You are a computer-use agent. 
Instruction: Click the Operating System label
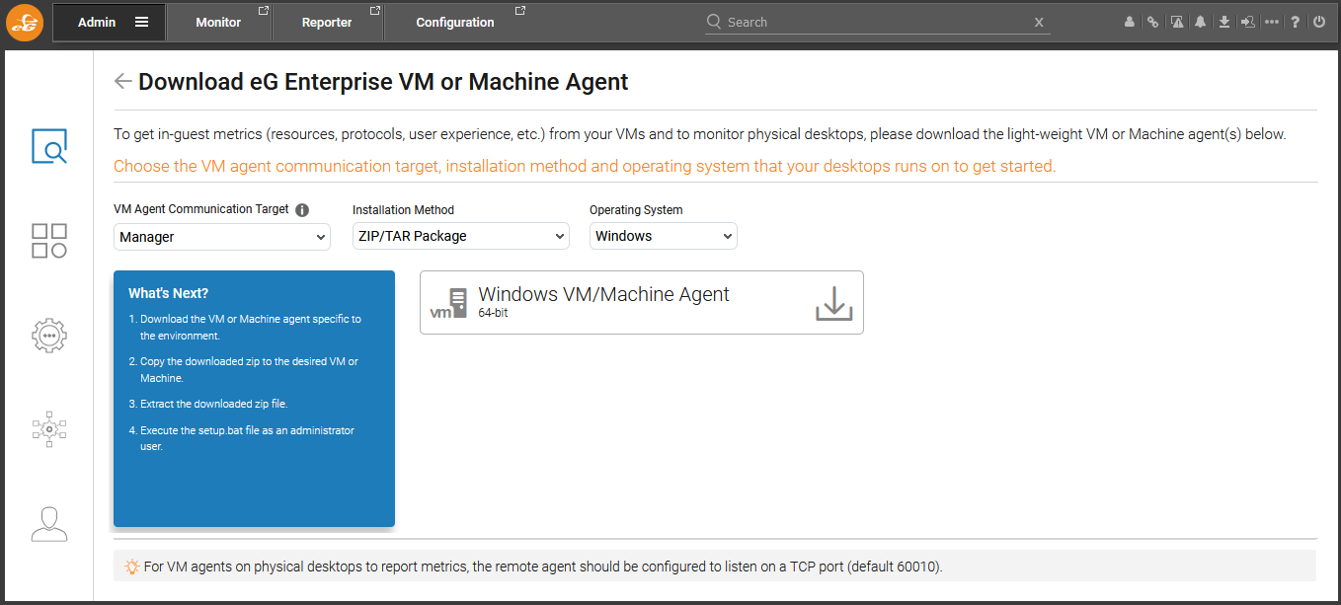click(636, 210)
